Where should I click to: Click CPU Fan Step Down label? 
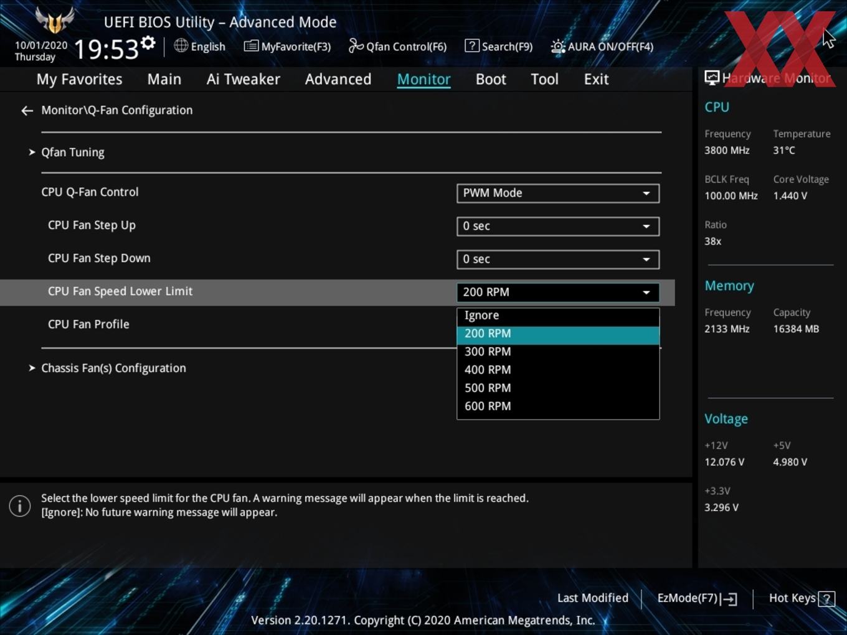pos(99,258)
